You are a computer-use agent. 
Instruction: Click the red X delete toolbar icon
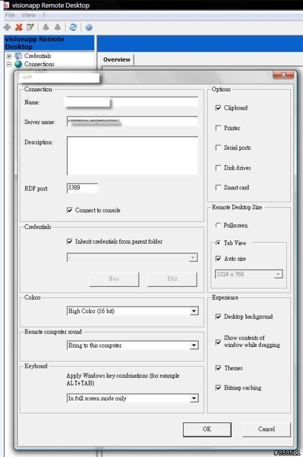19,28
